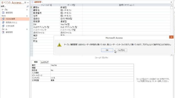Screen dimensions: 175x98
Task: Click the primary key icon beside 顧客id
Action: click(x=31, y=7)
